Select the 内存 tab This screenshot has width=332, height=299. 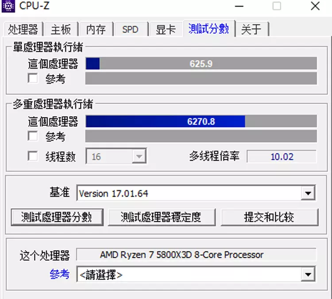click(96, 29)
